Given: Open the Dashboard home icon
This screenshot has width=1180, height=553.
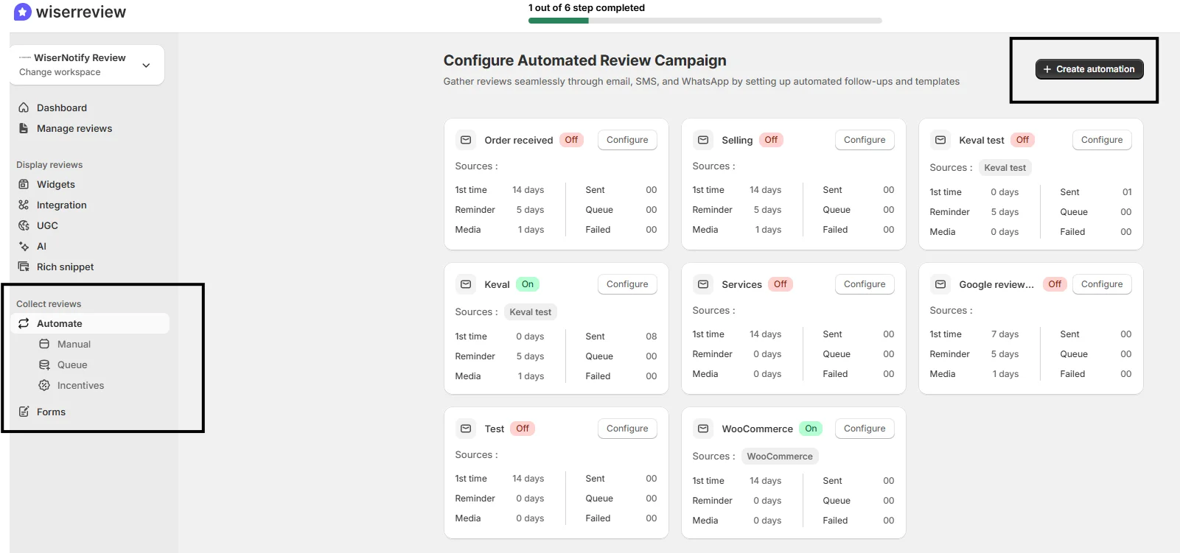Looking at the screenshot, I should tap(24, 108).
